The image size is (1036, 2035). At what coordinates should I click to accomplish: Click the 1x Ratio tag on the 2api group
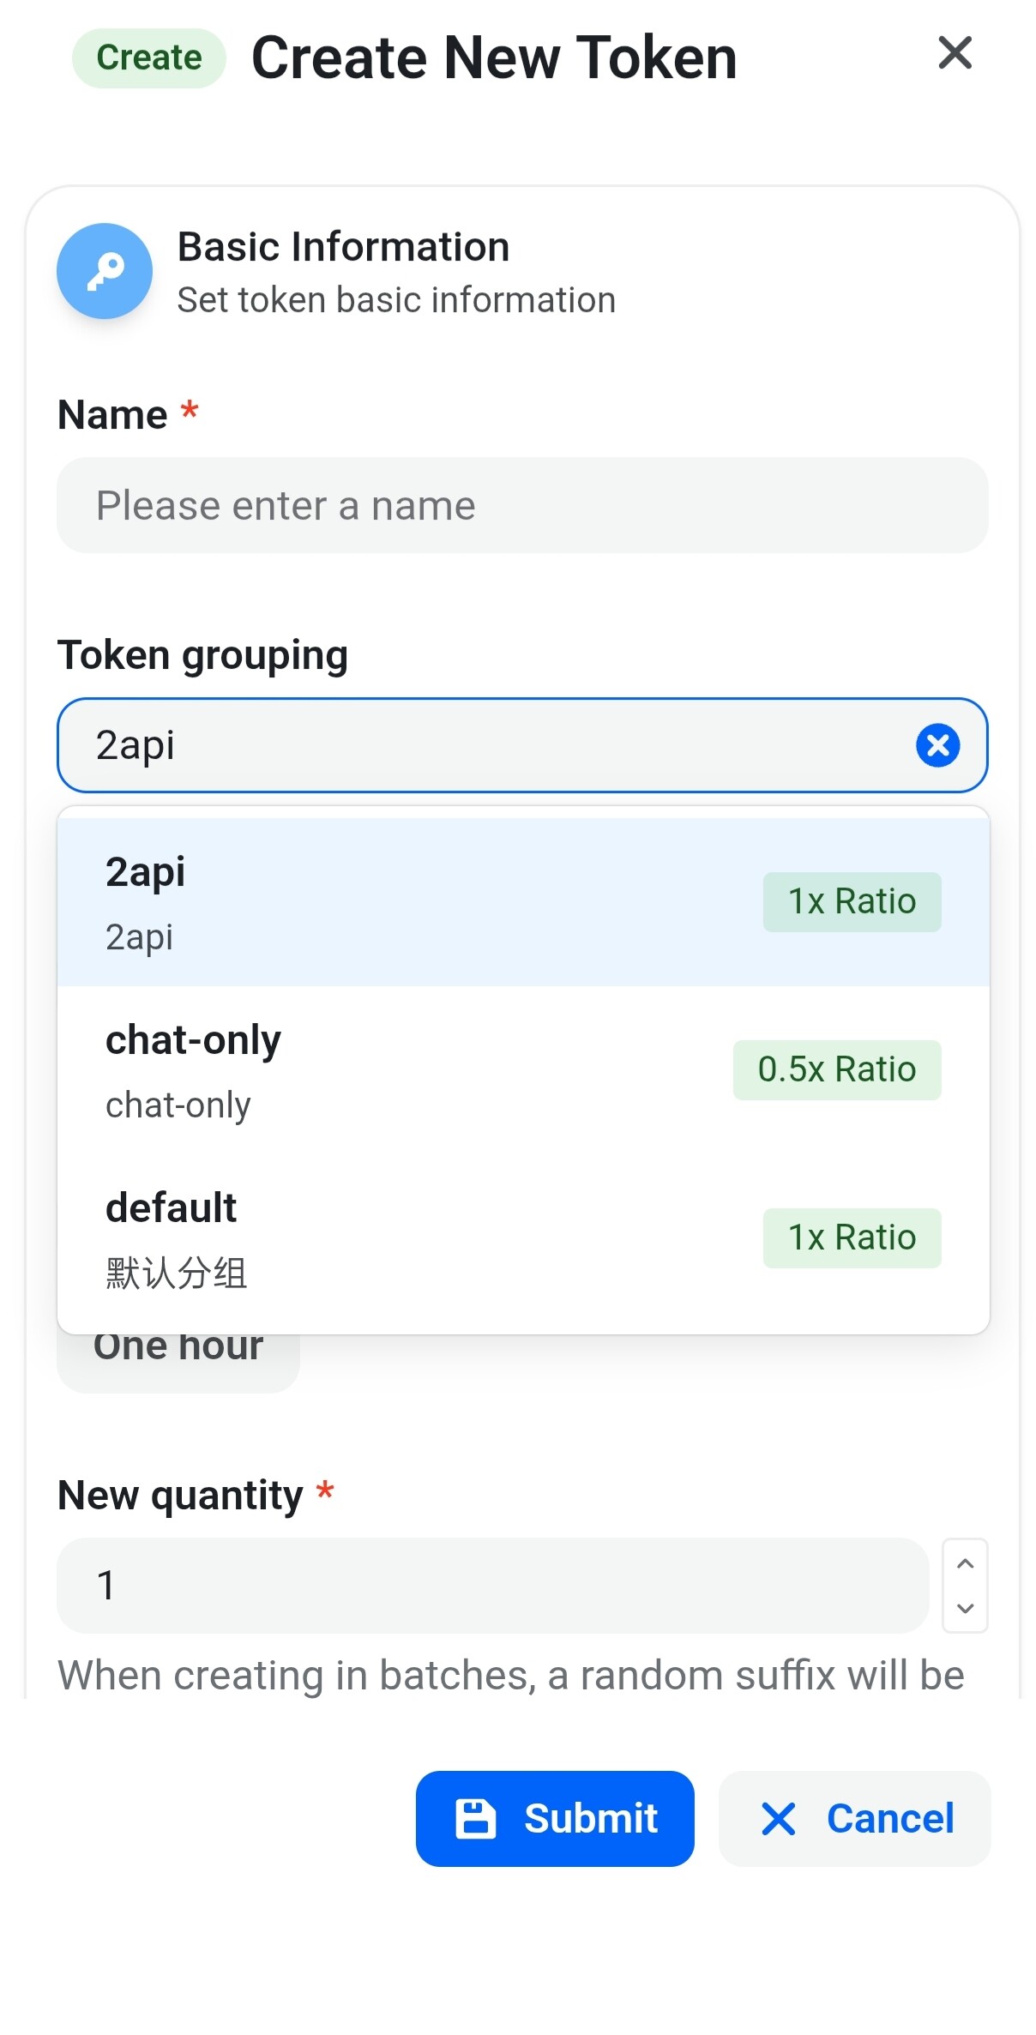(852, 902)
